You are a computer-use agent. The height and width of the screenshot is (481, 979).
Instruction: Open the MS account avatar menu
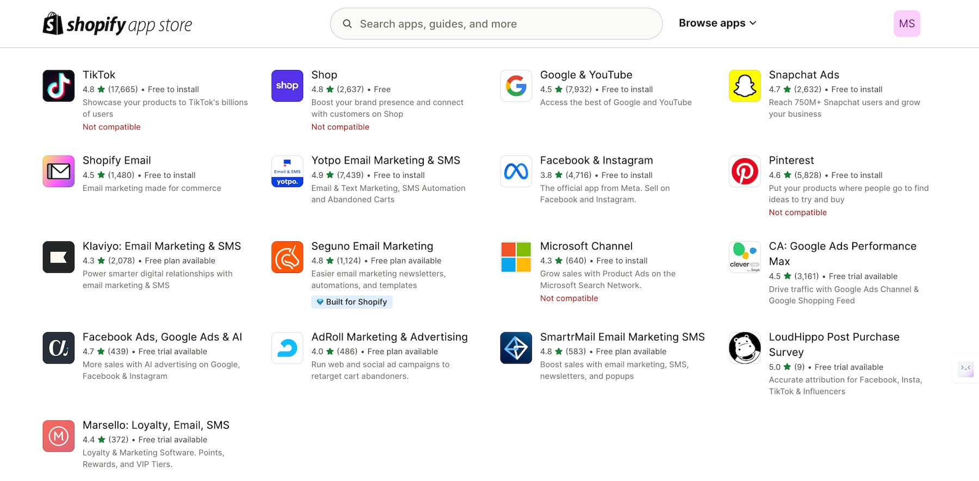pyautogui.click(x=907, y=24)
